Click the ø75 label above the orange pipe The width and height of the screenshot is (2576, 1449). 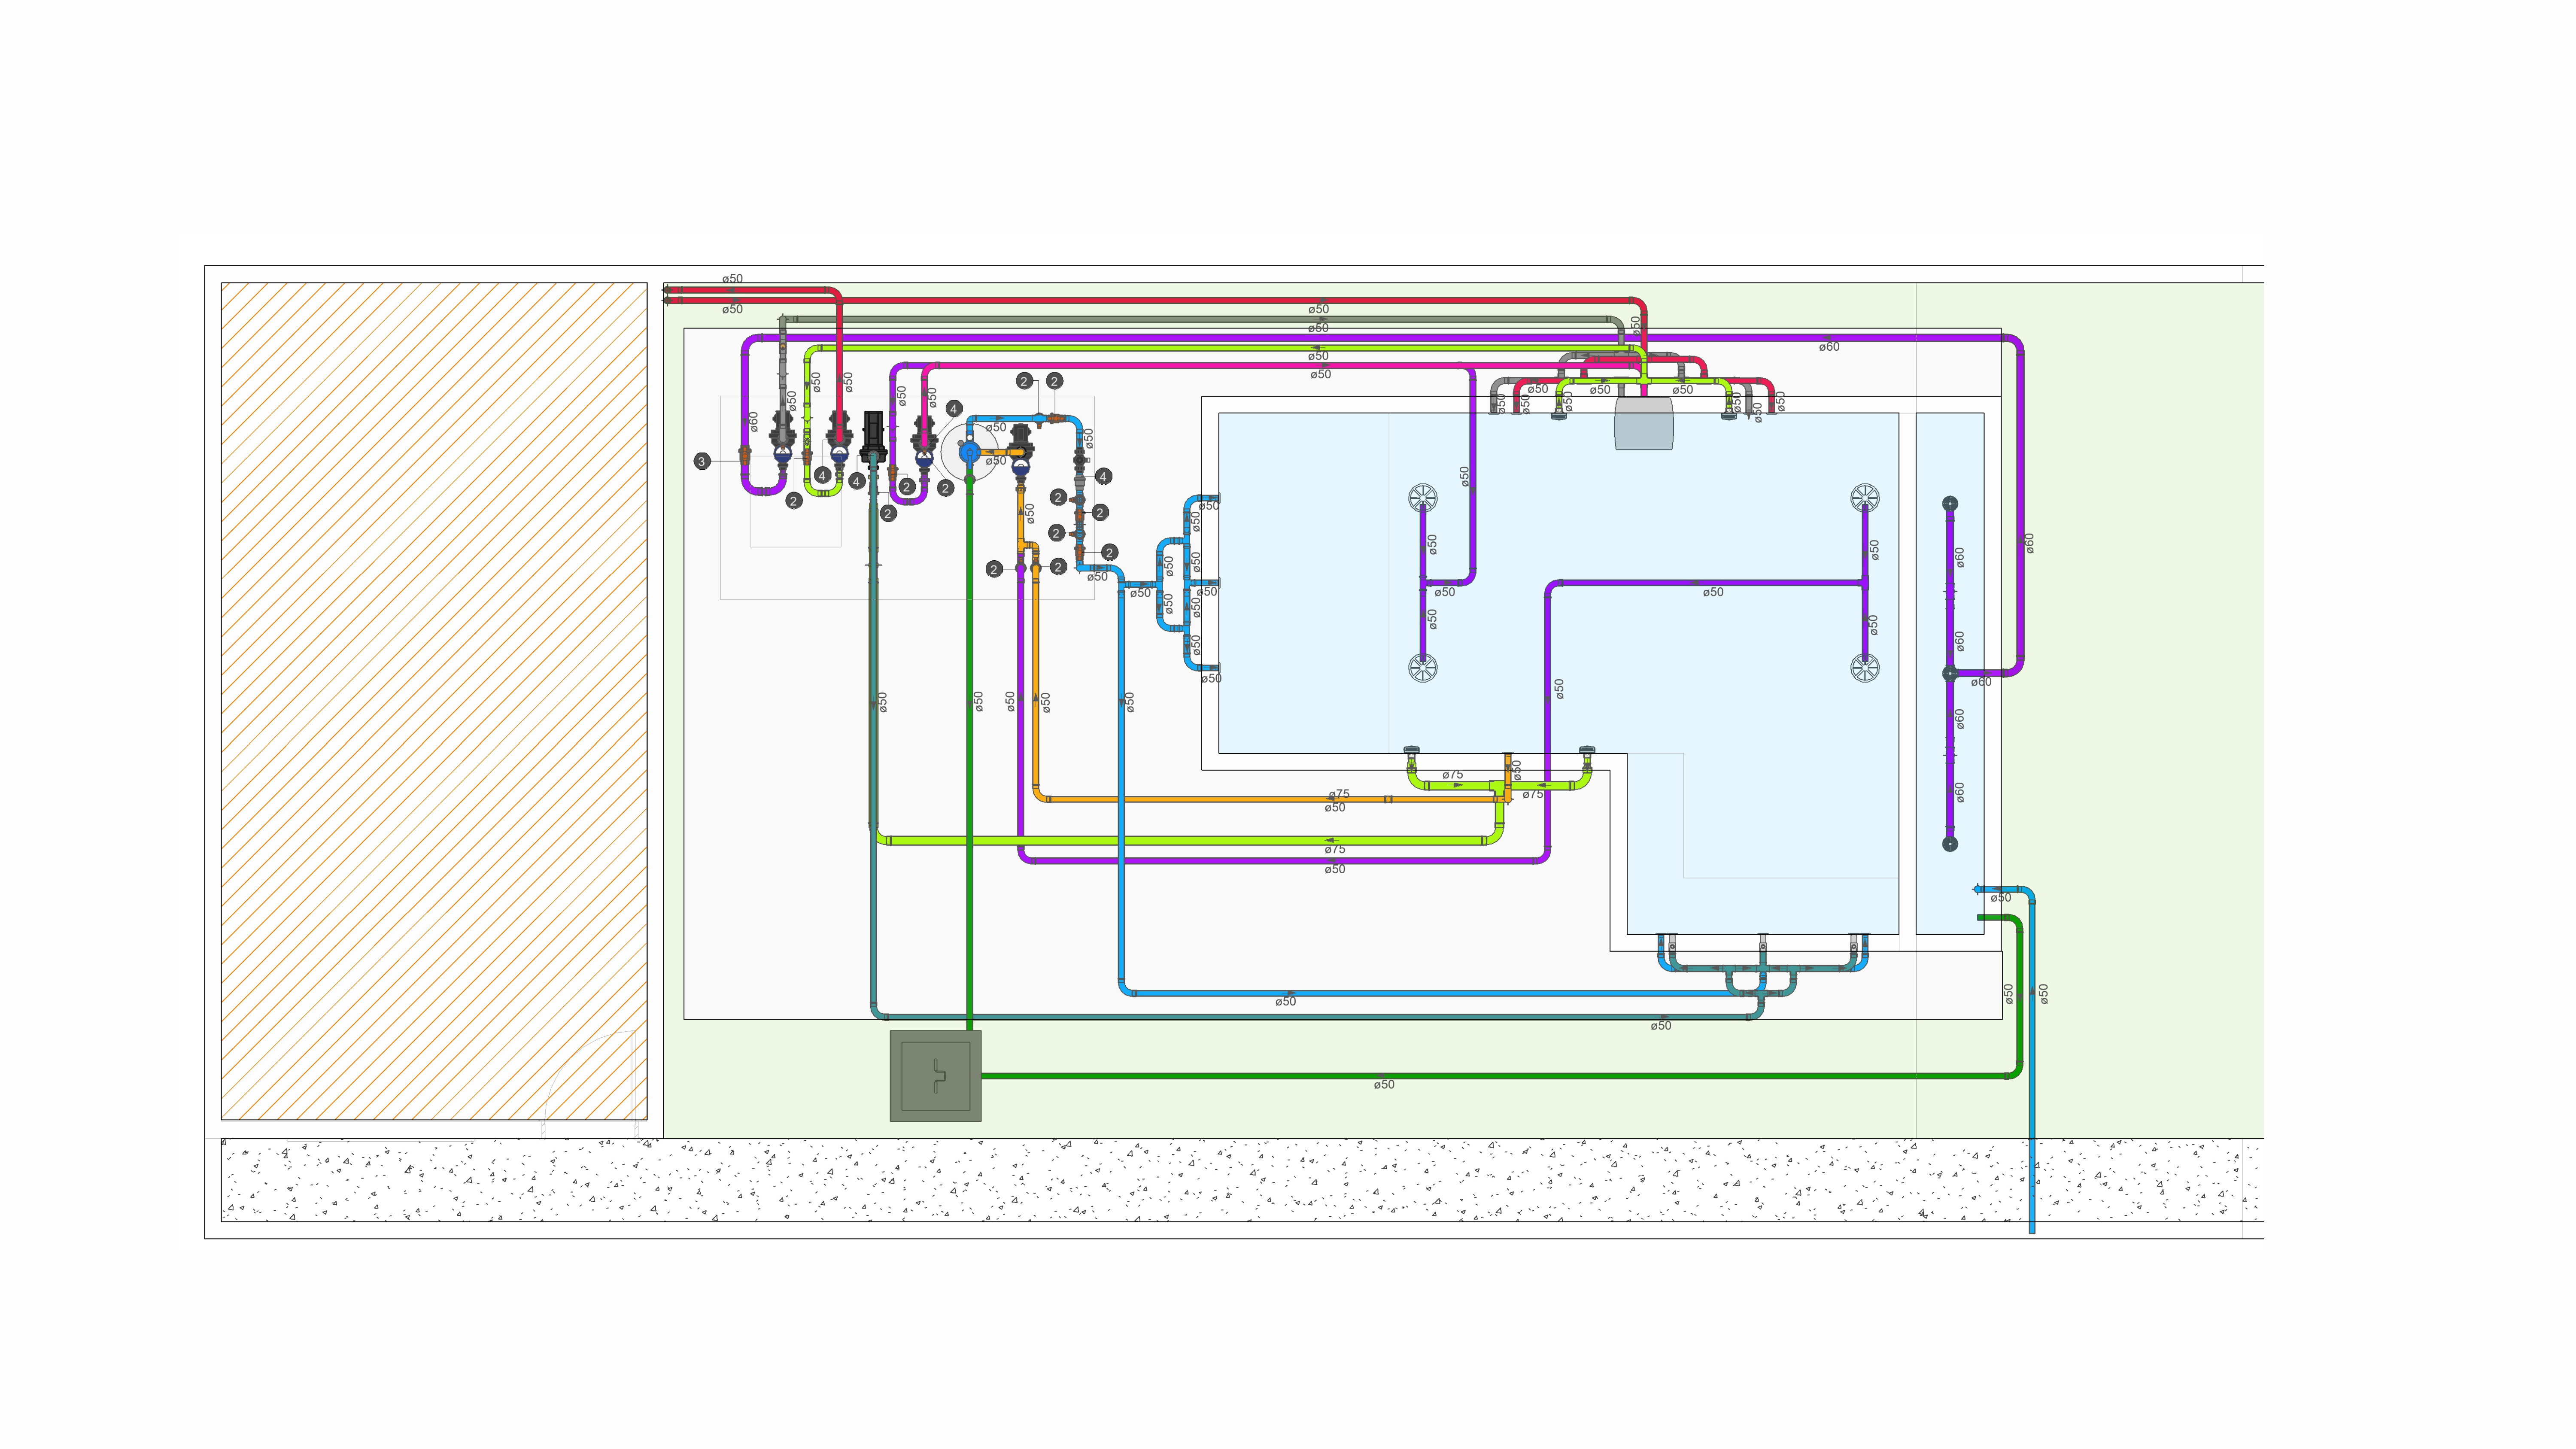pyautogui.click(x=1339, y=794)
